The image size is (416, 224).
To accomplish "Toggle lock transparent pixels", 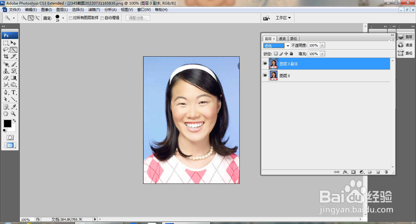I will pos(276,54).
